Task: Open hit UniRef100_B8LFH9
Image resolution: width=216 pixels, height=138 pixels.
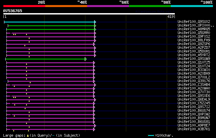Action: click(194, 40)
